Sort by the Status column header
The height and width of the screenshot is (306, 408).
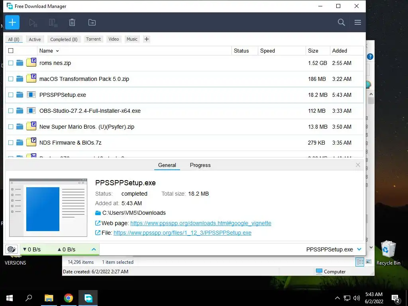pyautogui.click(x=245, y=51)
